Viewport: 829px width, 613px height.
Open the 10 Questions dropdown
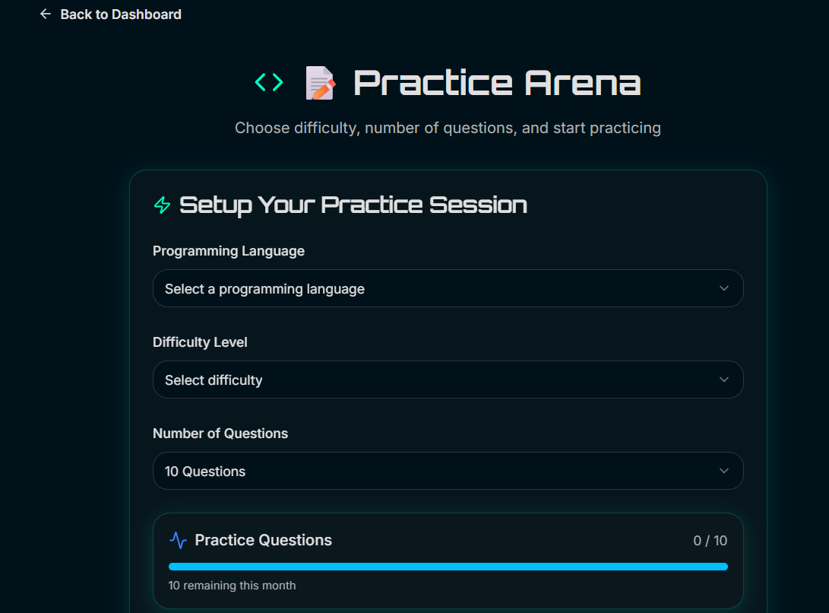pyautogui.click(x=448, y=471)
